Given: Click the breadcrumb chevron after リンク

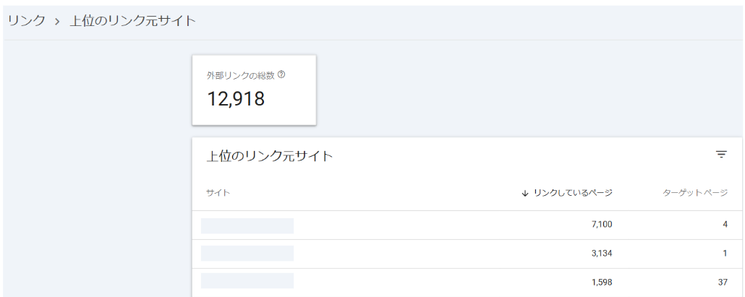Looking at the screenshot, I should [57, 21].
